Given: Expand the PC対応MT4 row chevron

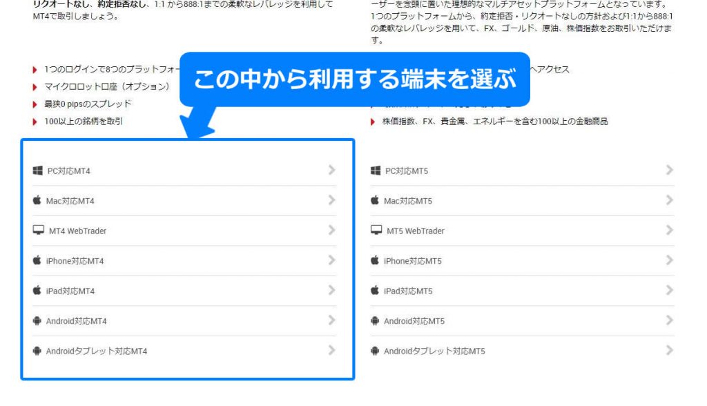Looking at the screenshot, I should pos(332,170).
